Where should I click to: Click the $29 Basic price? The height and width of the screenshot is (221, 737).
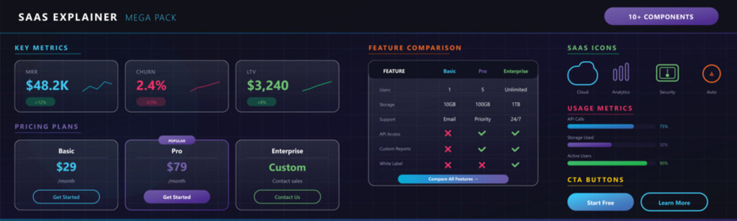(x=66, y=167)
